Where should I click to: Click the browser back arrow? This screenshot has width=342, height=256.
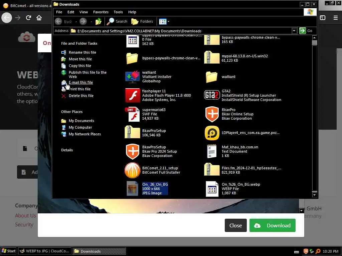coord(7,18)
